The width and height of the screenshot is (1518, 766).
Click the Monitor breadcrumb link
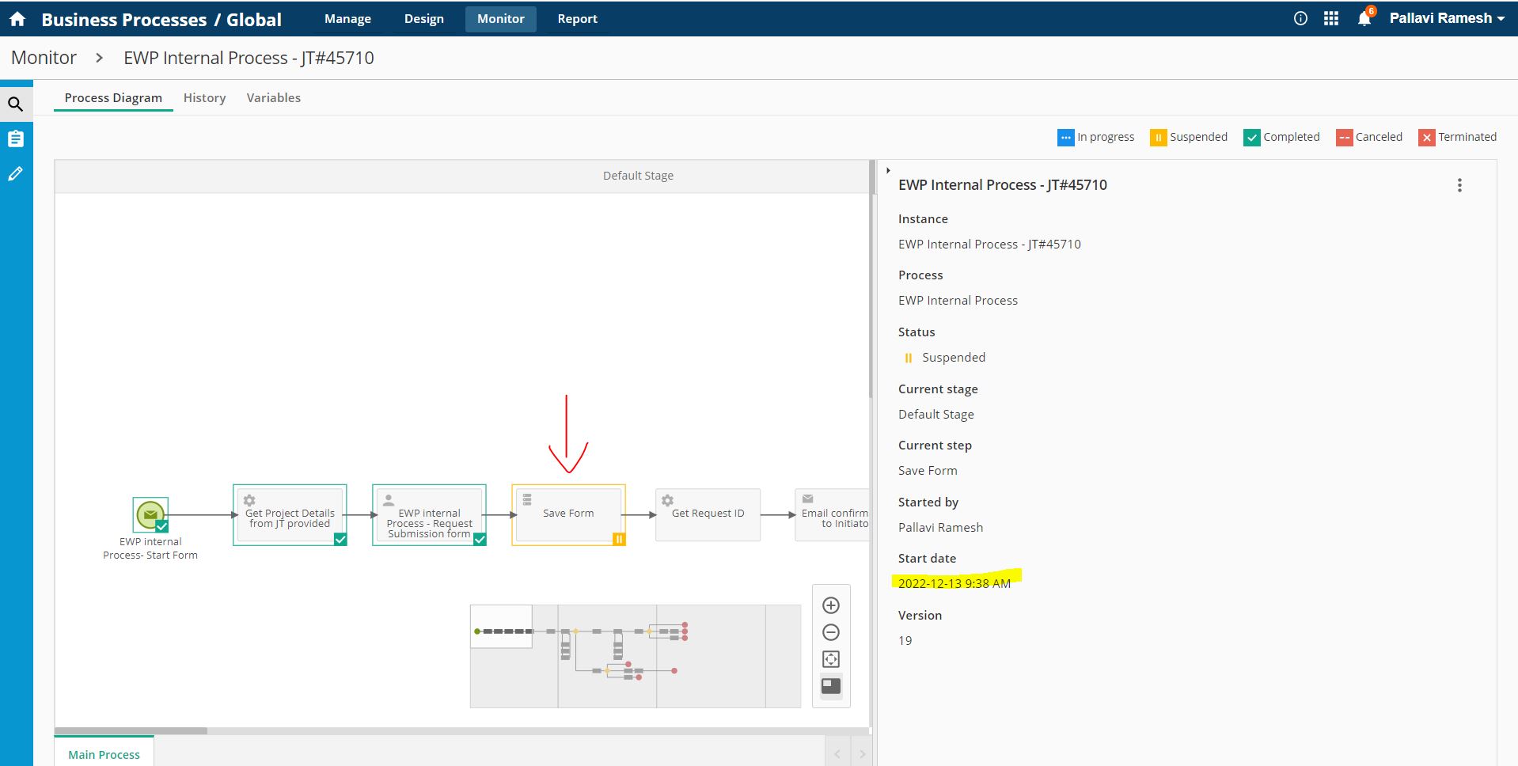[44, 58]
